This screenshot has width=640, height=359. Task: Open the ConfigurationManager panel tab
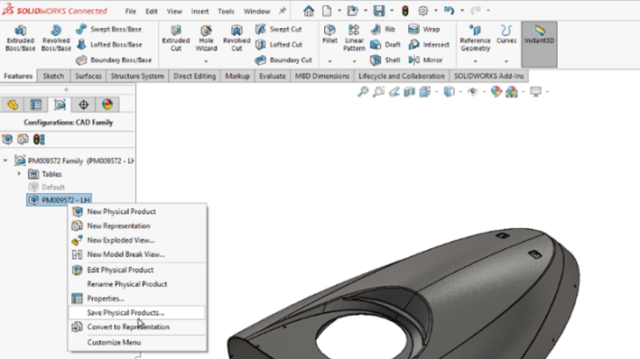tap(60, 105)
